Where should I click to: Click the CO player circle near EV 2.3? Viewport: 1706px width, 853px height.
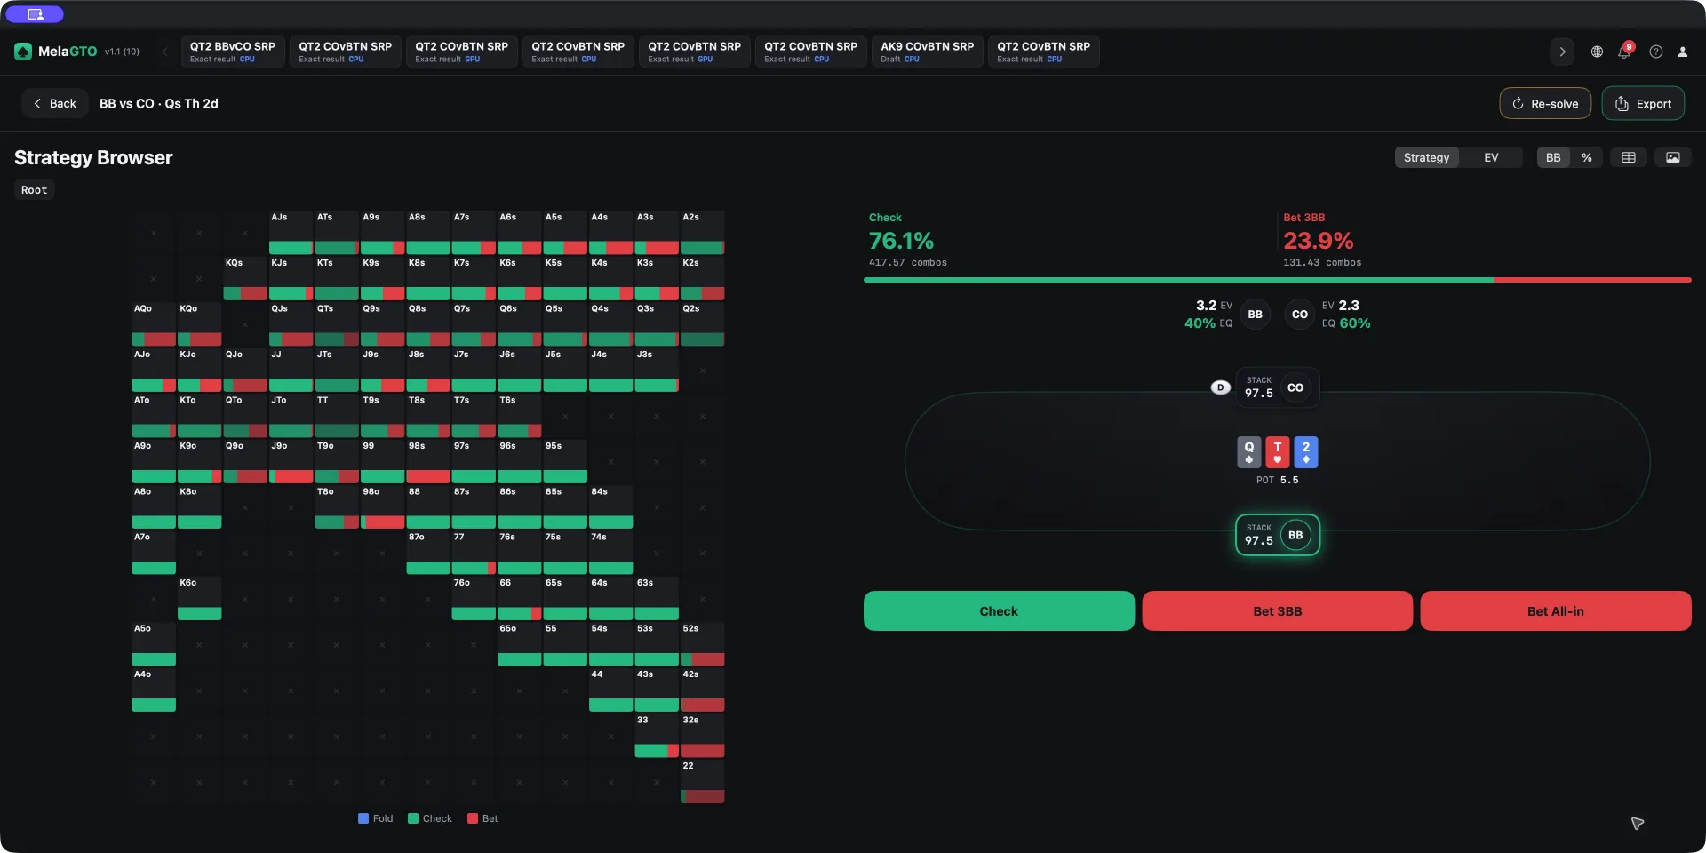click(1300, 315)
